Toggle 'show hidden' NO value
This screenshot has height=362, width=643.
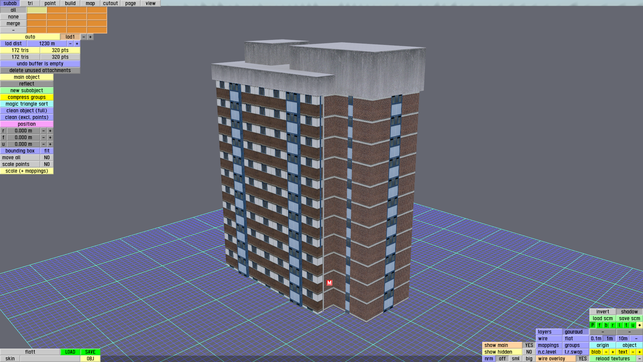pos(529,352)
